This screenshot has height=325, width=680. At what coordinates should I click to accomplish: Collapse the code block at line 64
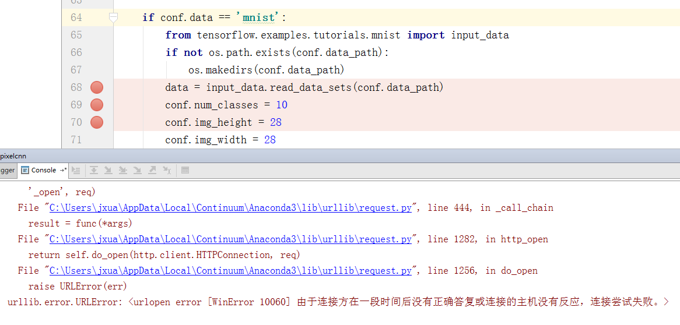tap(113, 18)
